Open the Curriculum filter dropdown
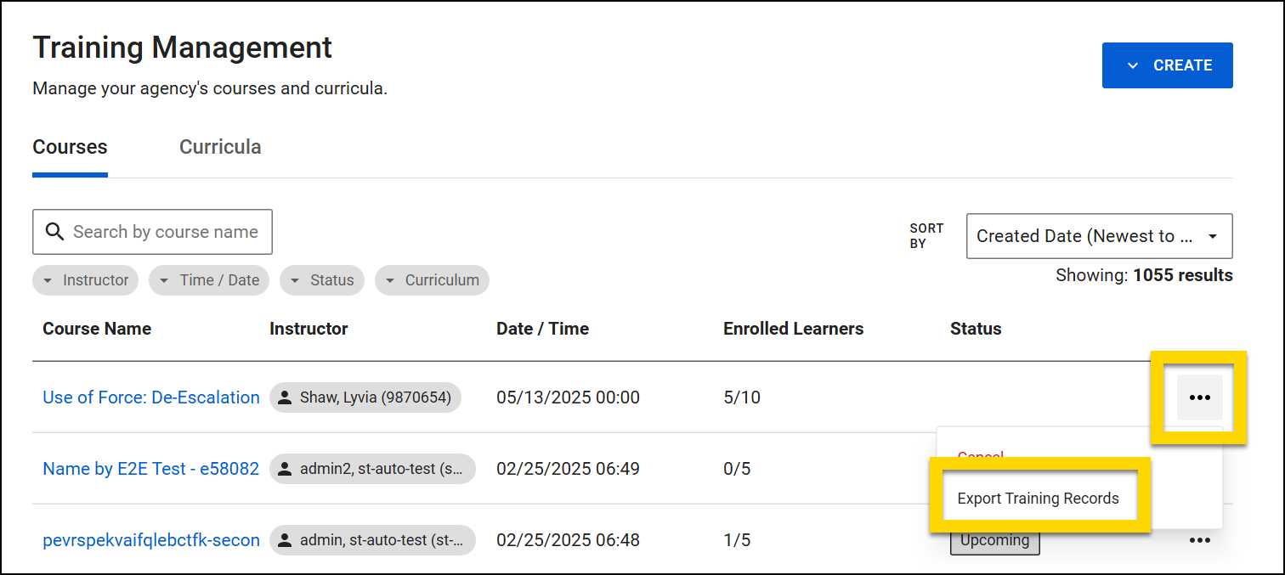The image size is (1285, 575). pos(432,279)
